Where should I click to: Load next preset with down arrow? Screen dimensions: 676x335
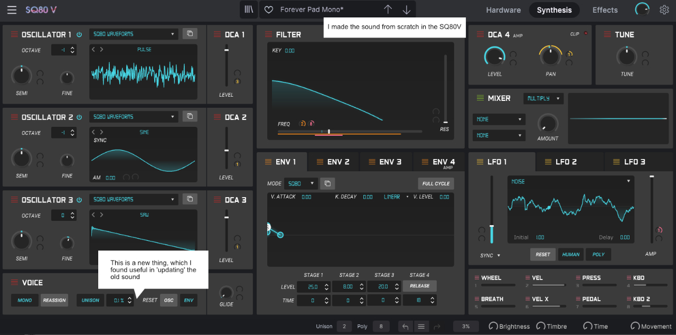click(x=406, y=10)
